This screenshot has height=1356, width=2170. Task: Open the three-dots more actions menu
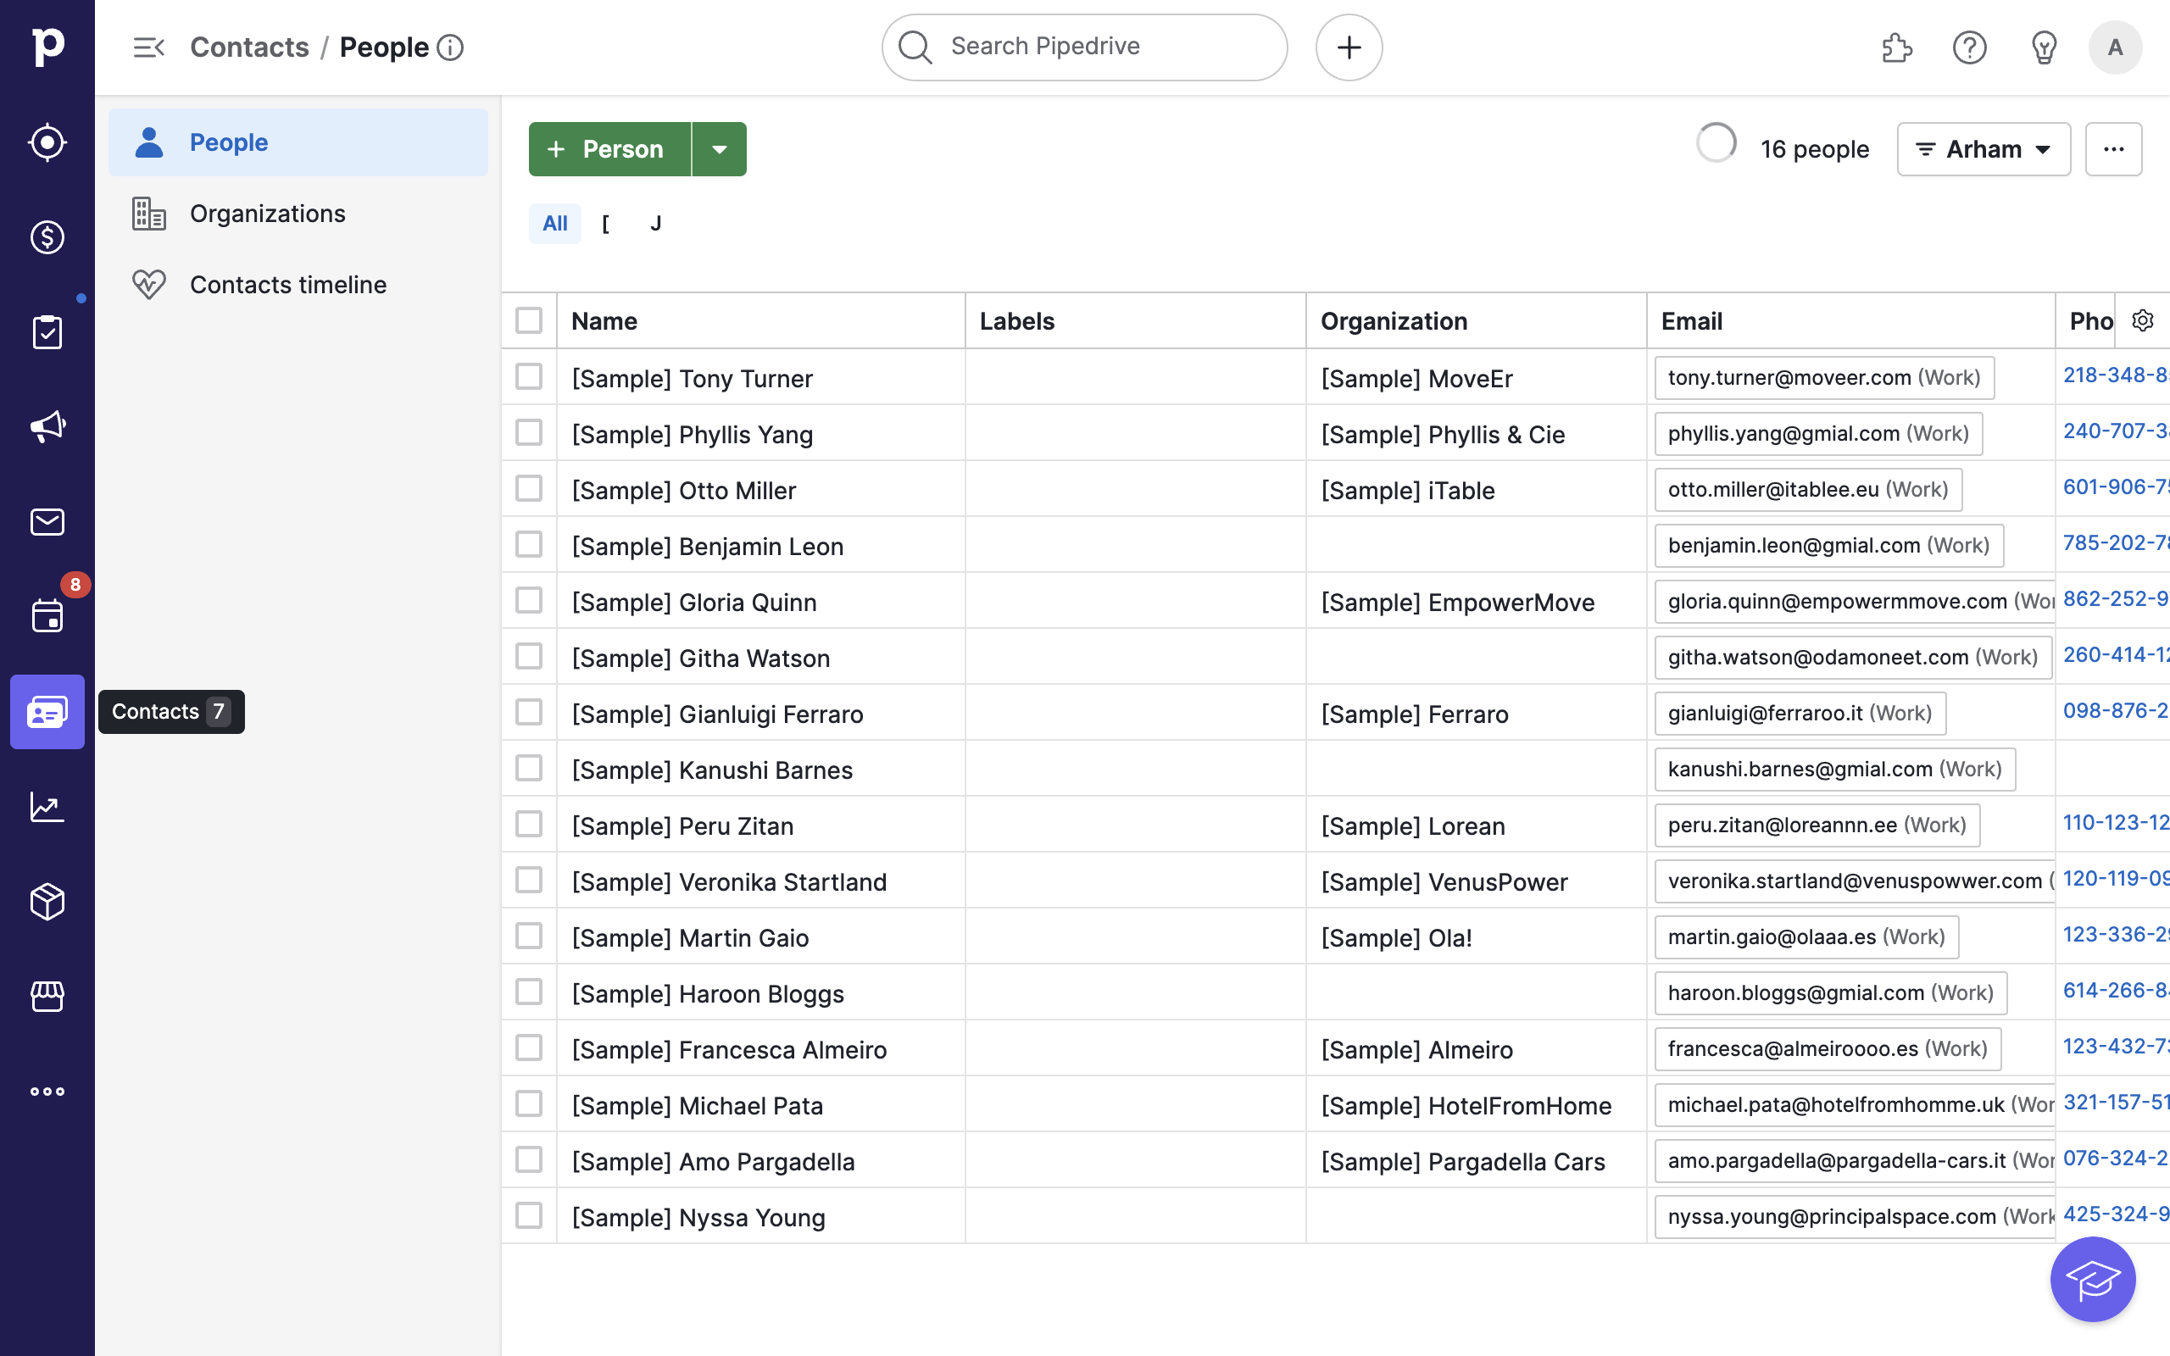click(2113, 149)
